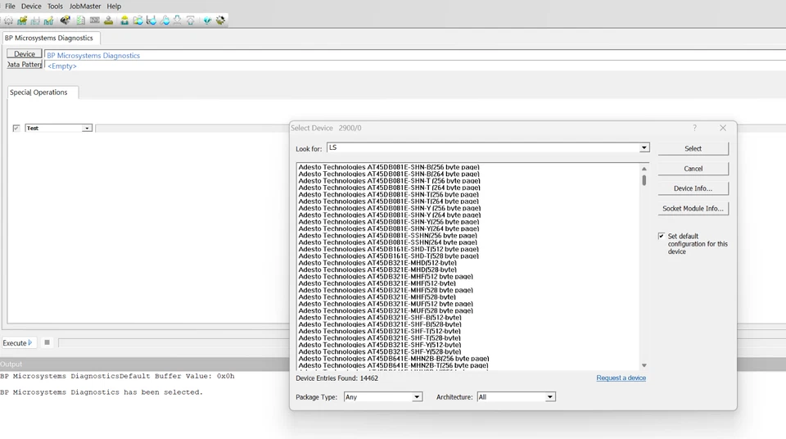This screenshot has height=439, width=786.
Task: Select AT45DB161E-SHD-T(528 byte page) entry
Action: [388, 256]
